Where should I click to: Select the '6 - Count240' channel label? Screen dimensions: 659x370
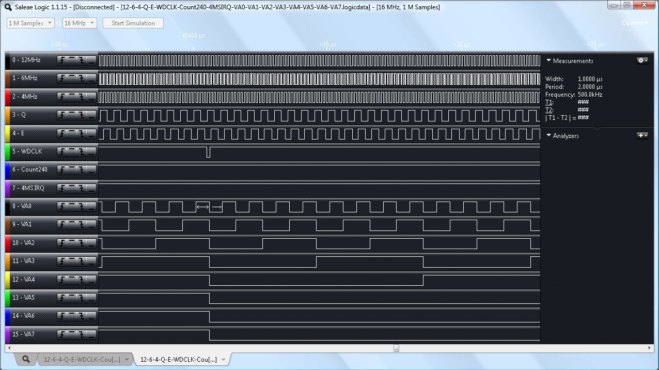30,169
